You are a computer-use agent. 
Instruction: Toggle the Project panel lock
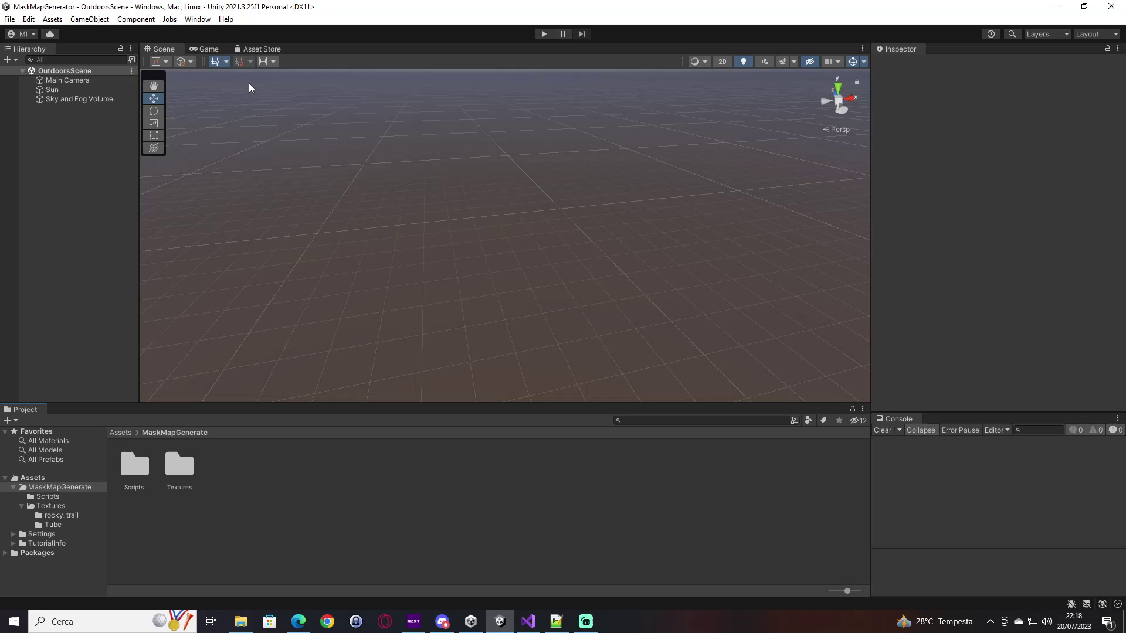853,409
